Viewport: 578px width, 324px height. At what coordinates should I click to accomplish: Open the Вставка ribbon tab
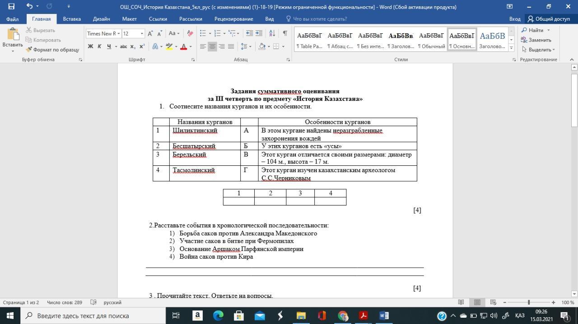click(x=72, y=19)
